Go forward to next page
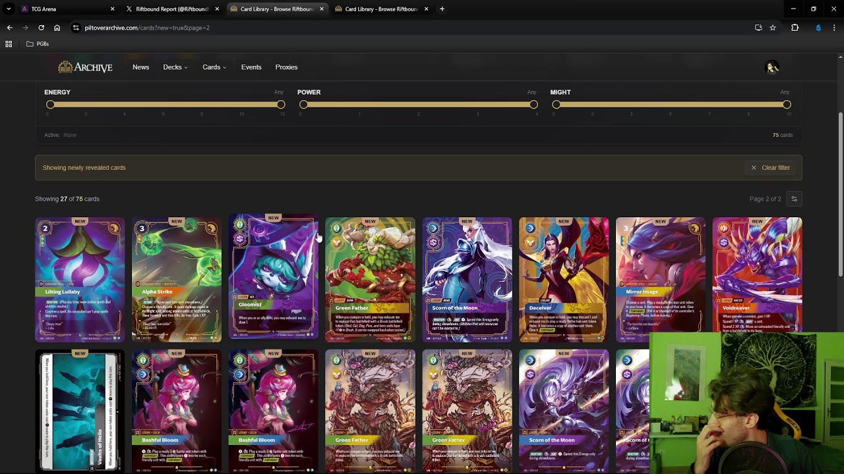Viewport: 844px width, 474px height. click(x=25, y=28)
